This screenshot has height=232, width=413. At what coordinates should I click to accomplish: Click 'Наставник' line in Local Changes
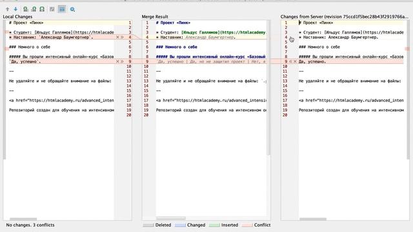point(51,37)
